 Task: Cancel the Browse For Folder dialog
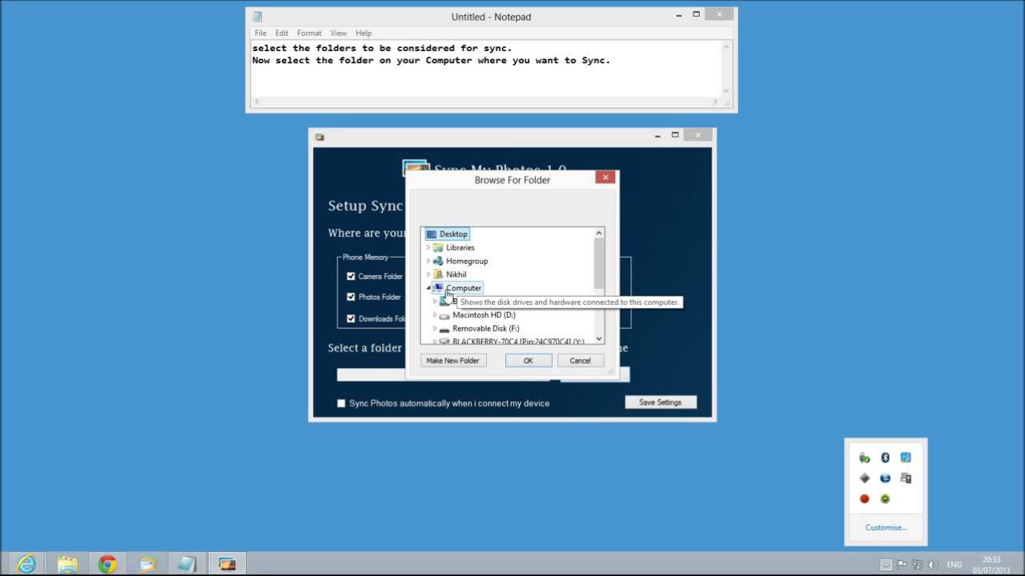tap(580, 361)
